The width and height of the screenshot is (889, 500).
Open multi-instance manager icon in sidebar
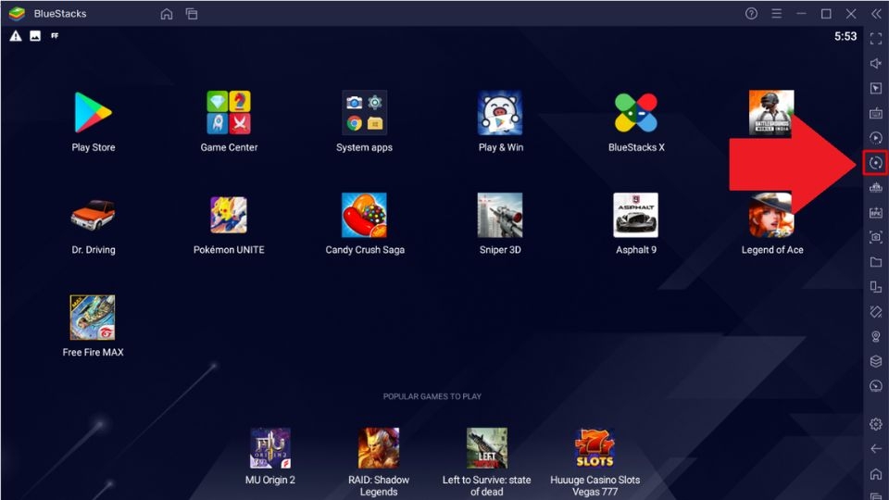[876, 188]
